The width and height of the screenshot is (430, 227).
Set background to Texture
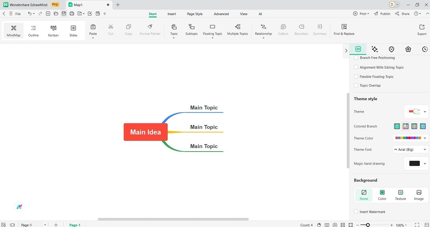(x=401, y=195)
